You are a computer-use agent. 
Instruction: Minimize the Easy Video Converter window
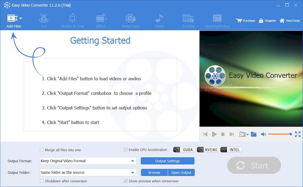coord(278,5)
